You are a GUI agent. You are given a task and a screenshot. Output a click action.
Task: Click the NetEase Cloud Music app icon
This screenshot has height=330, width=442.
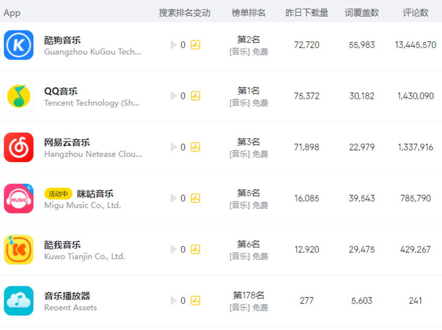(x=19, y=147)
